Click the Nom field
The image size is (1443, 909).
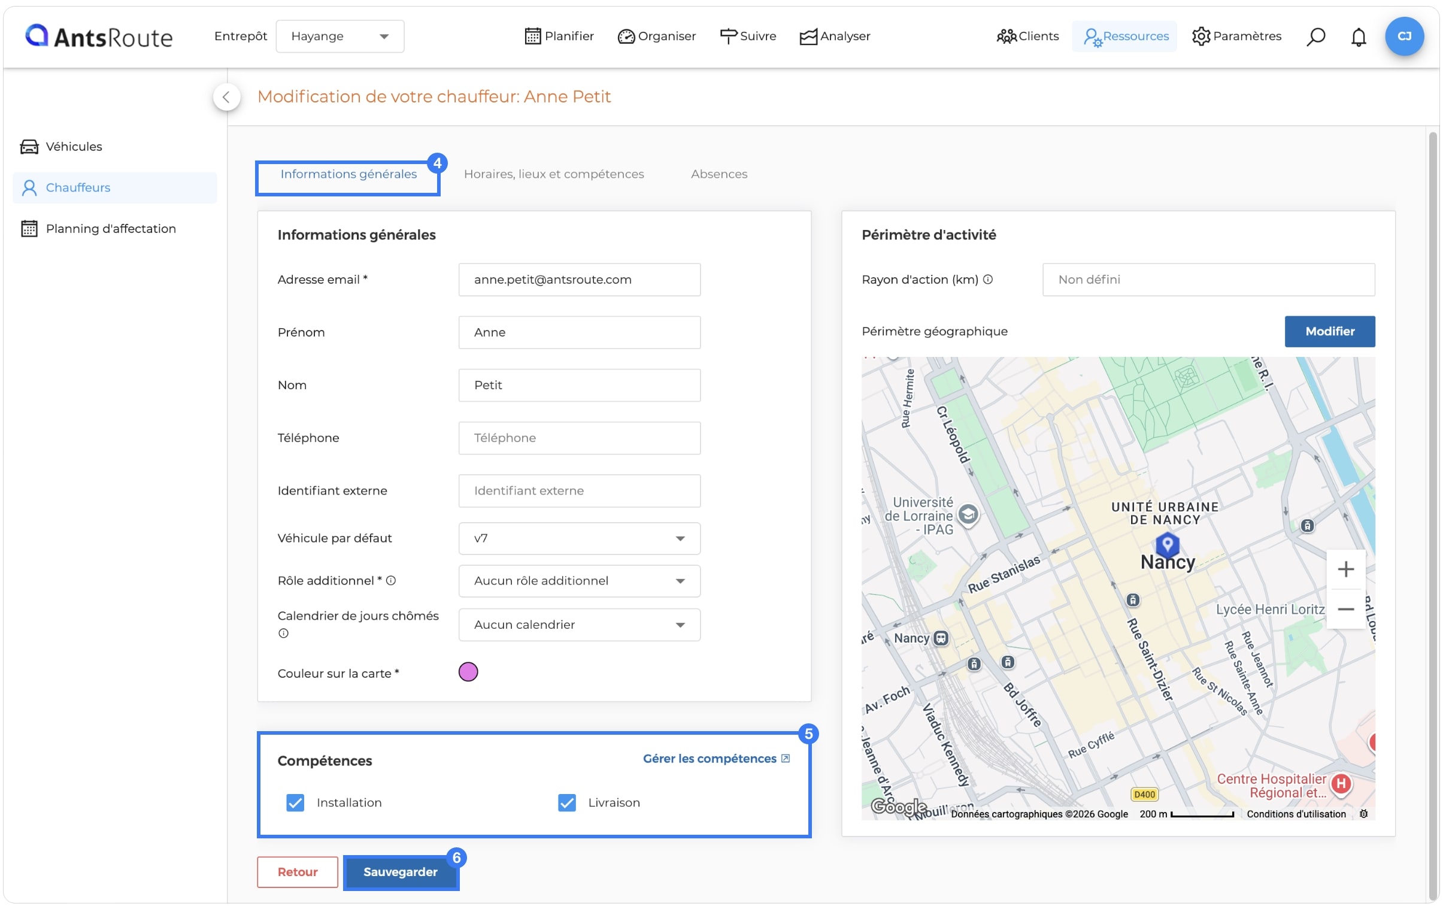click(580, 385)
